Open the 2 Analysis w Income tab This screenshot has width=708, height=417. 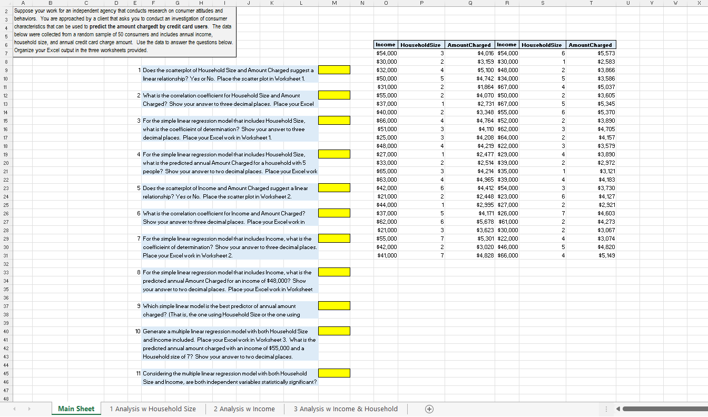244,409
